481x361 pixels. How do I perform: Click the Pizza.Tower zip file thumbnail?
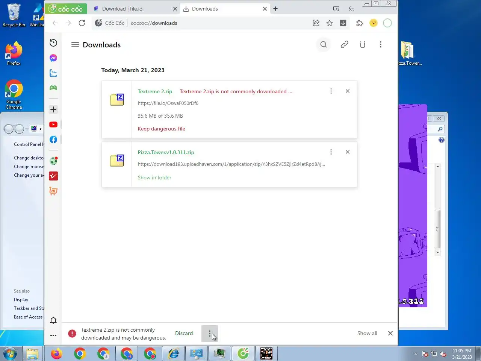tap(117, 161)
